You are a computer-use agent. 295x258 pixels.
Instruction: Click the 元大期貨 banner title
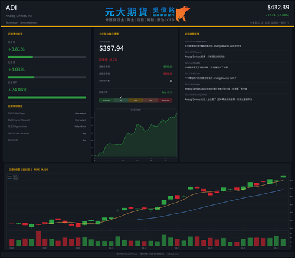click(126, 12)
